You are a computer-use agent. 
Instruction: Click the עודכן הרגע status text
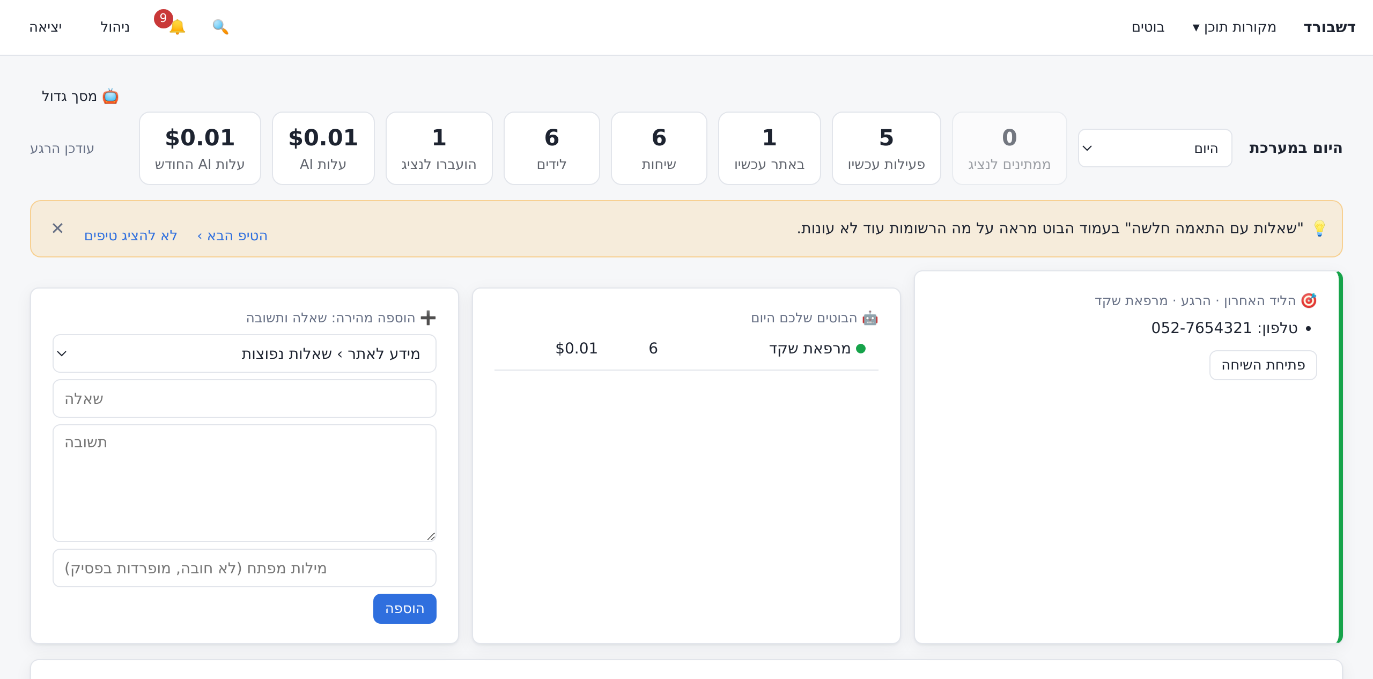point(62,149)
